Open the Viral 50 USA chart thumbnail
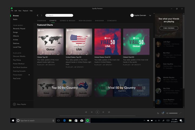 point(108,42)
